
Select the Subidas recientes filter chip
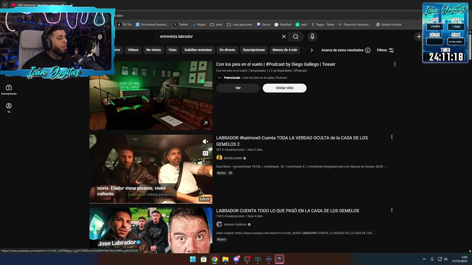(x=198, y=50)
